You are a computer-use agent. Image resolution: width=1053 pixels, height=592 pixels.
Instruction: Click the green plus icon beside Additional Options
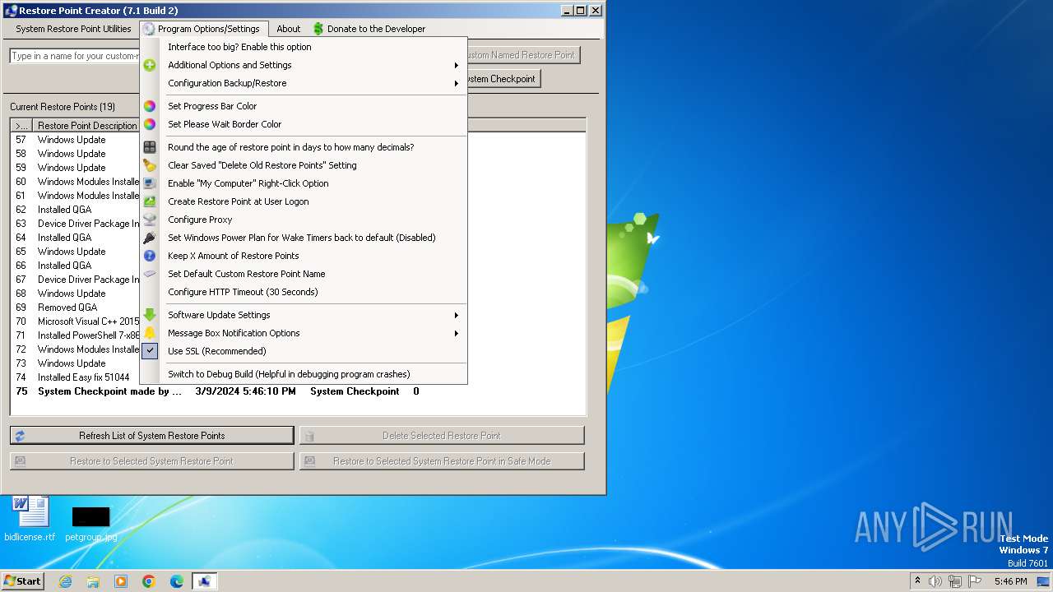(x=150, y=65)
